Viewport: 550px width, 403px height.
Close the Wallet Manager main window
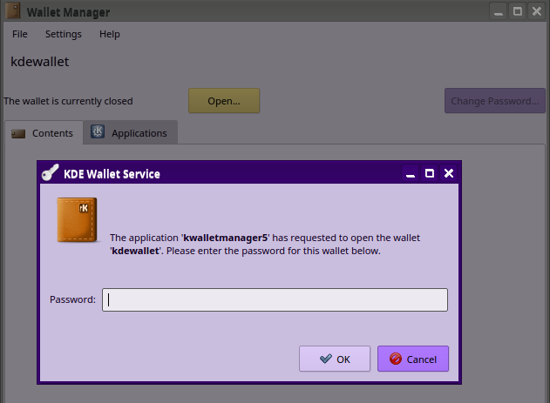[x=537, y=11]
